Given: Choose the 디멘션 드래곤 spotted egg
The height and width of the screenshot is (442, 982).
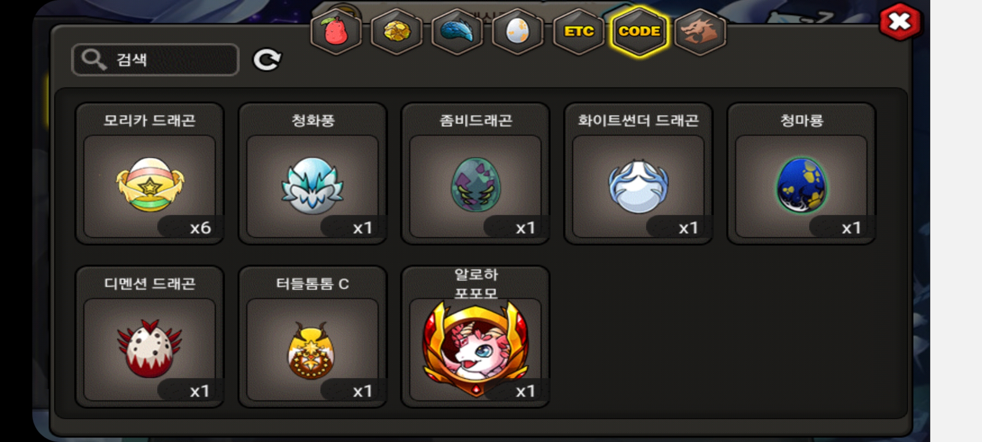Looking at the screenshot, I should click(x=150, y=337).
